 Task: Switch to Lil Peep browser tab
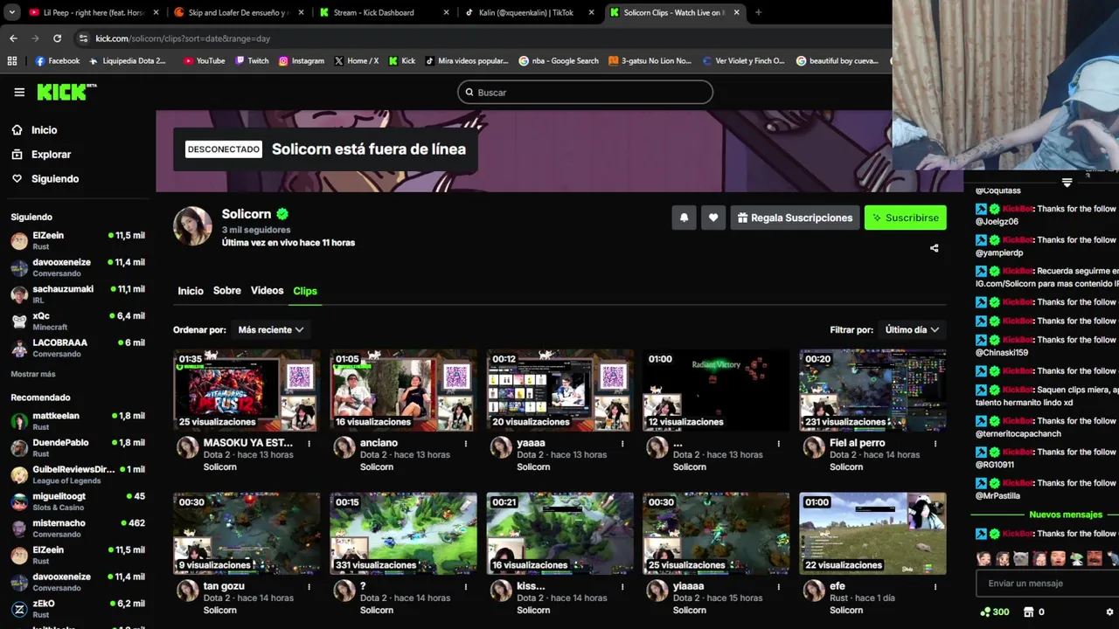pyautogui.click(x=92, y=12)
